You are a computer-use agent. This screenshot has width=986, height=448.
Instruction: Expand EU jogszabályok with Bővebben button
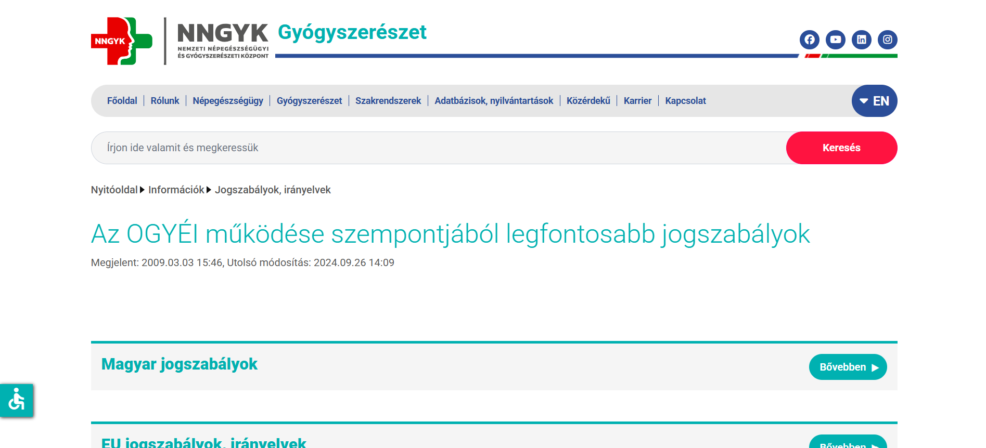coord(848,442)
